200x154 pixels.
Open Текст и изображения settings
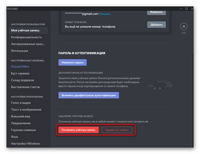tap(26, 109)
